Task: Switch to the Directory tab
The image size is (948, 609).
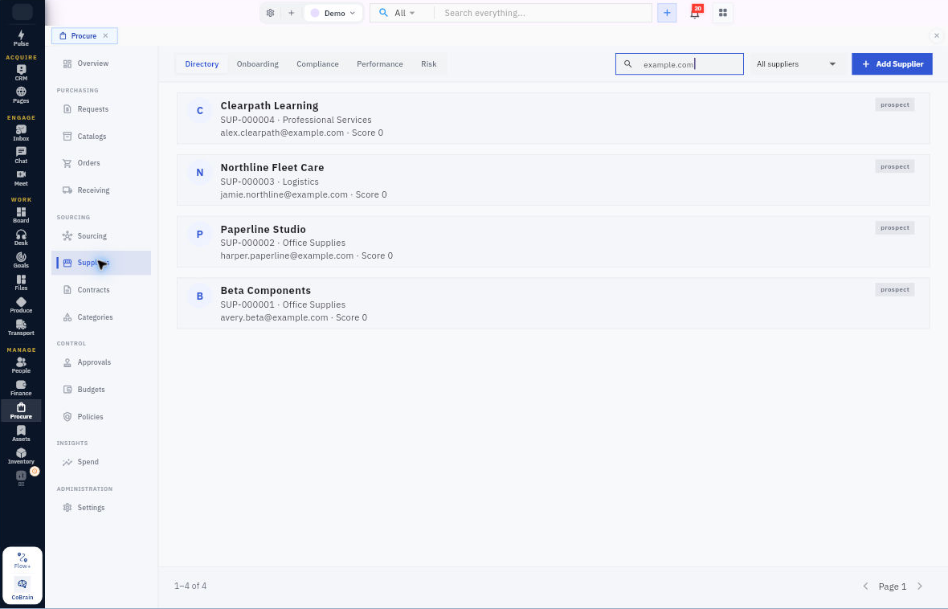Action: click(202, 64)
